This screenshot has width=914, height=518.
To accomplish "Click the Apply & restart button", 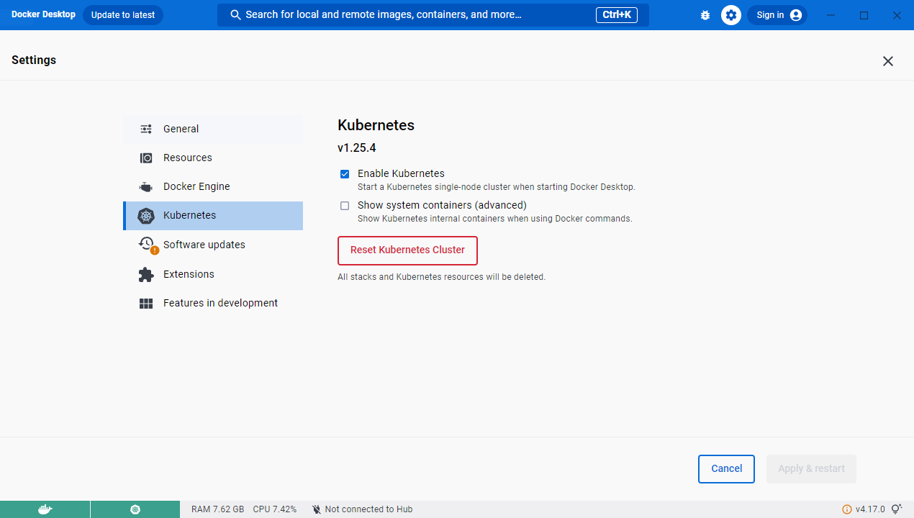I will 812,469.
